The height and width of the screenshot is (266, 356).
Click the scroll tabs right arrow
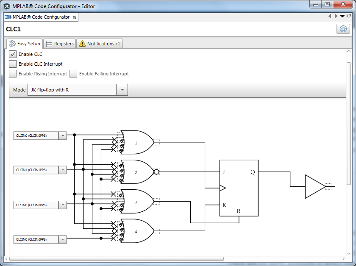(x=336, y=16)
